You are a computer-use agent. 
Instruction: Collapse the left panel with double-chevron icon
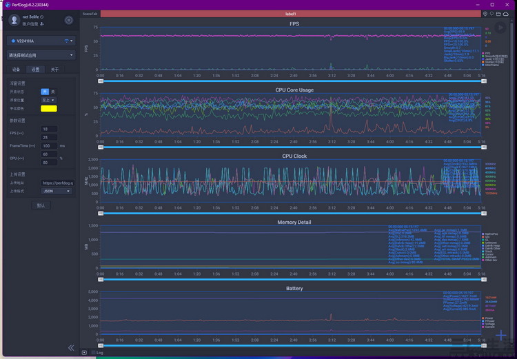(x=71, y=348)
